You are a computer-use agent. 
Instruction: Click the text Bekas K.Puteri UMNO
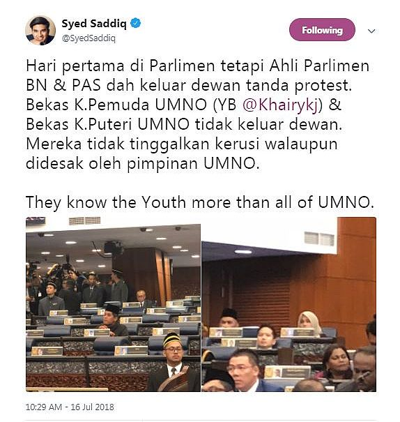tap(107, 124)
